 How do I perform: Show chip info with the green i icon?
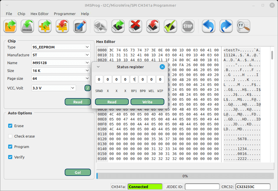[88, 88]
